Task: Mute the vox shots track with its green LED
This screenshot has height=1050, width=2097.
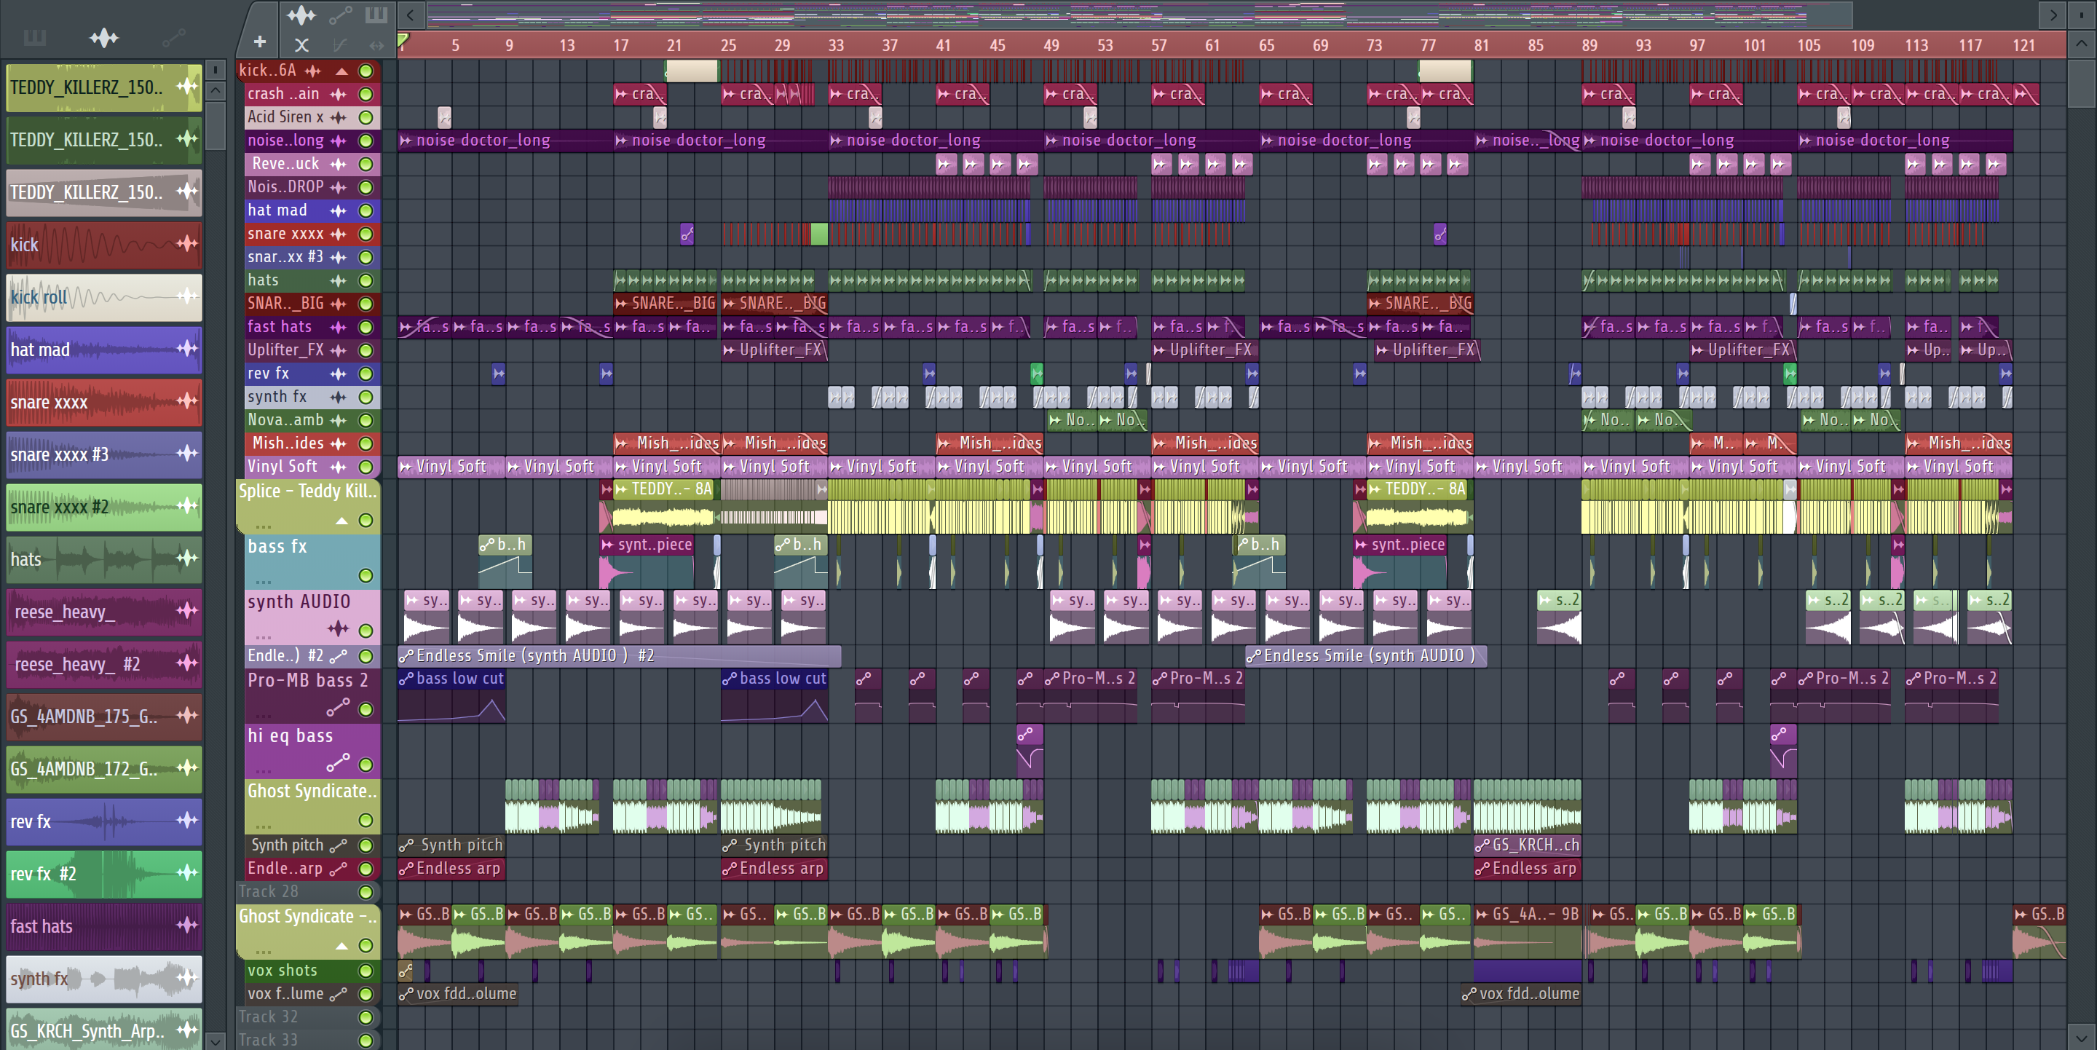Action: pos(366,971)
